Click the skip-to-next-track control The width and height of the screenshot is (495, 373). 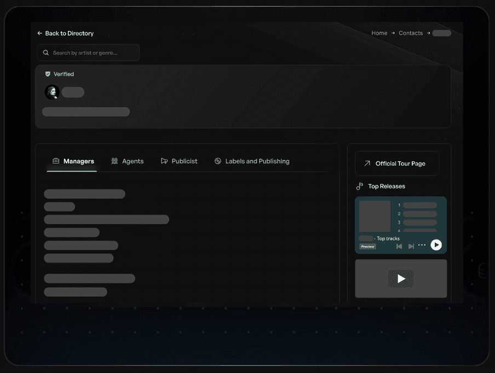[411, 246]
